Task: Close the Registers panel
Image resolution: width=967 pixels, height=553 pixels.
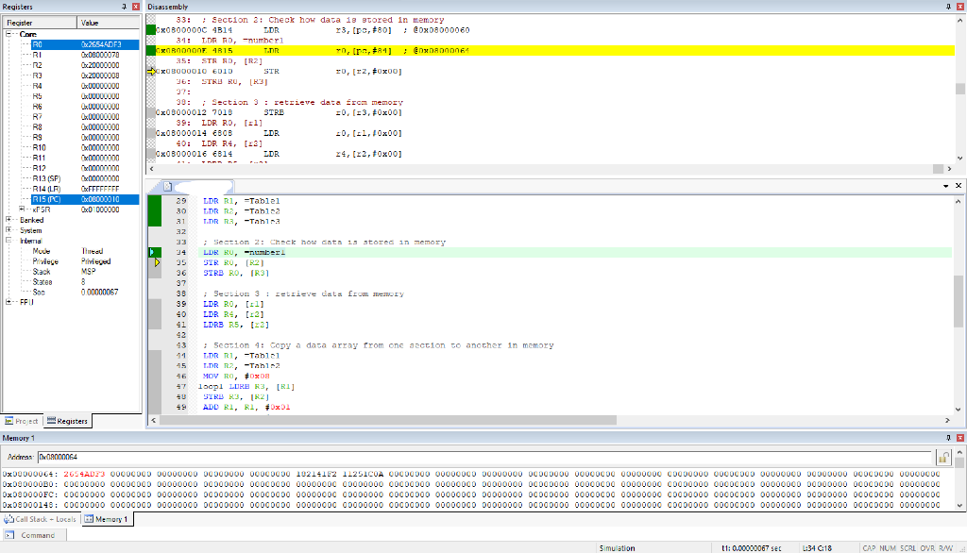Action: [136, 7]
